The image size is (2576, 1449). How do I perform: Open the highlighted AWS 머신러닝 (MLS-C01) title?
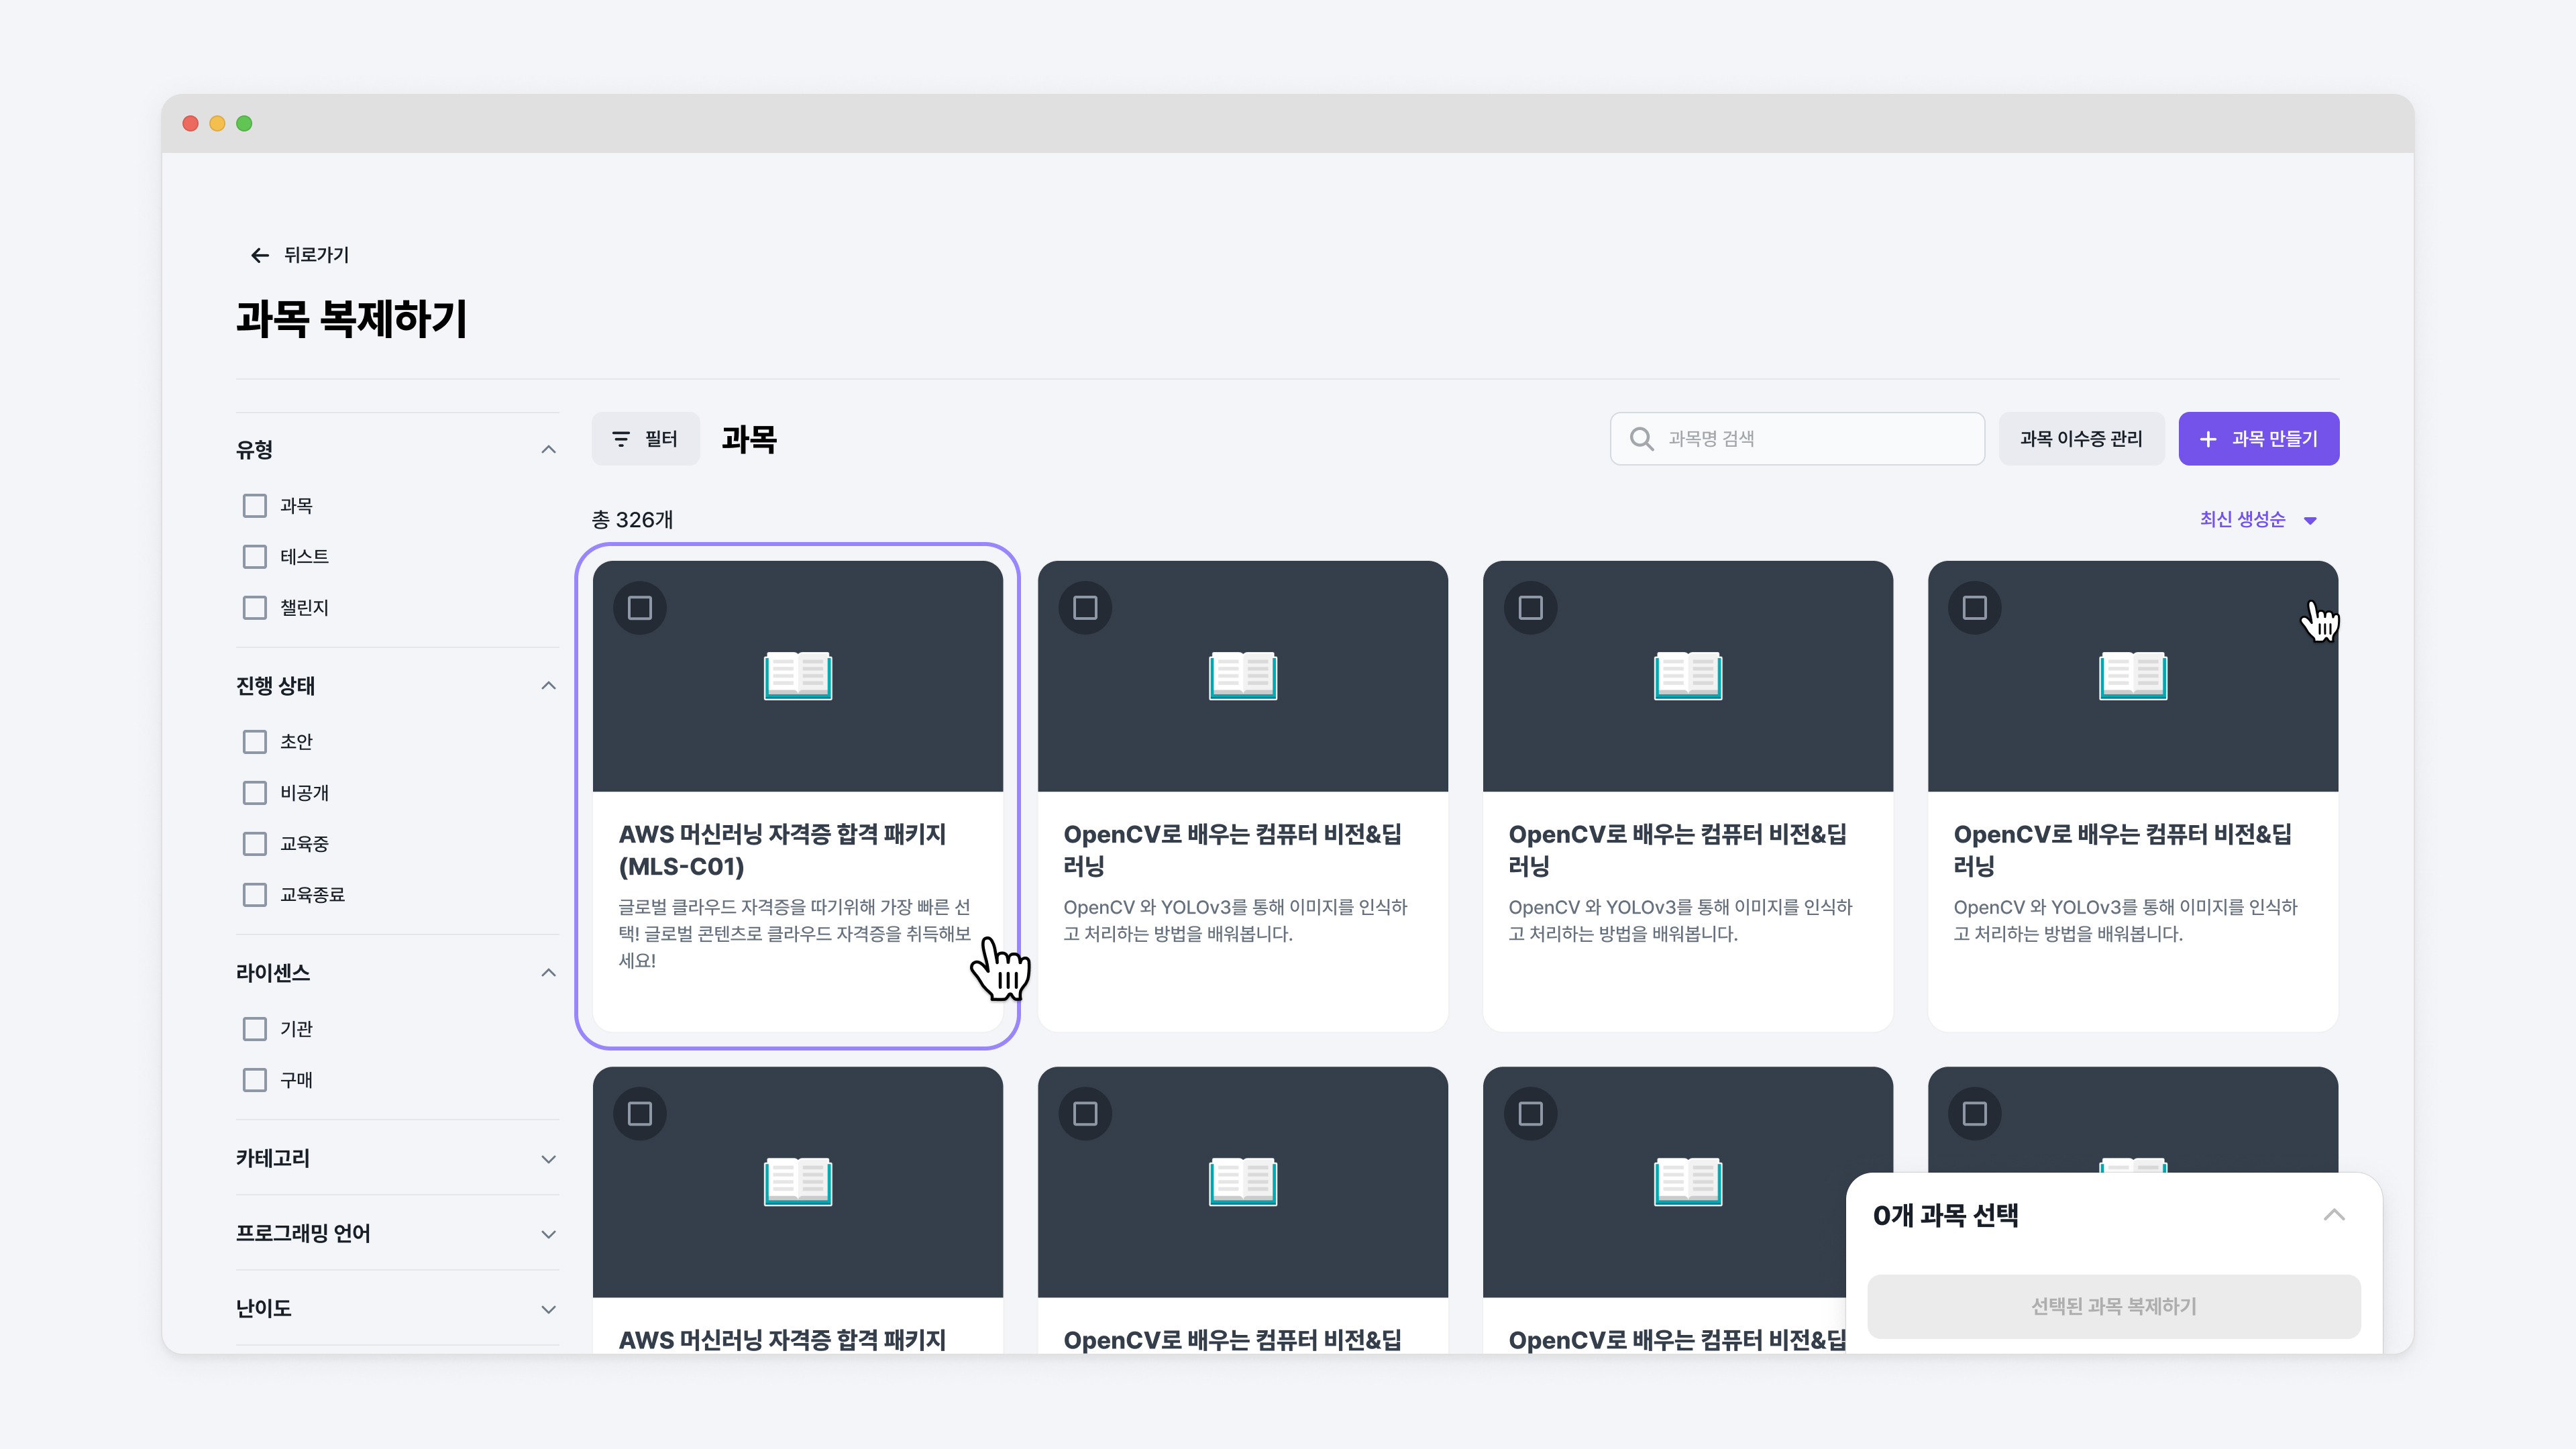(782, 850)
